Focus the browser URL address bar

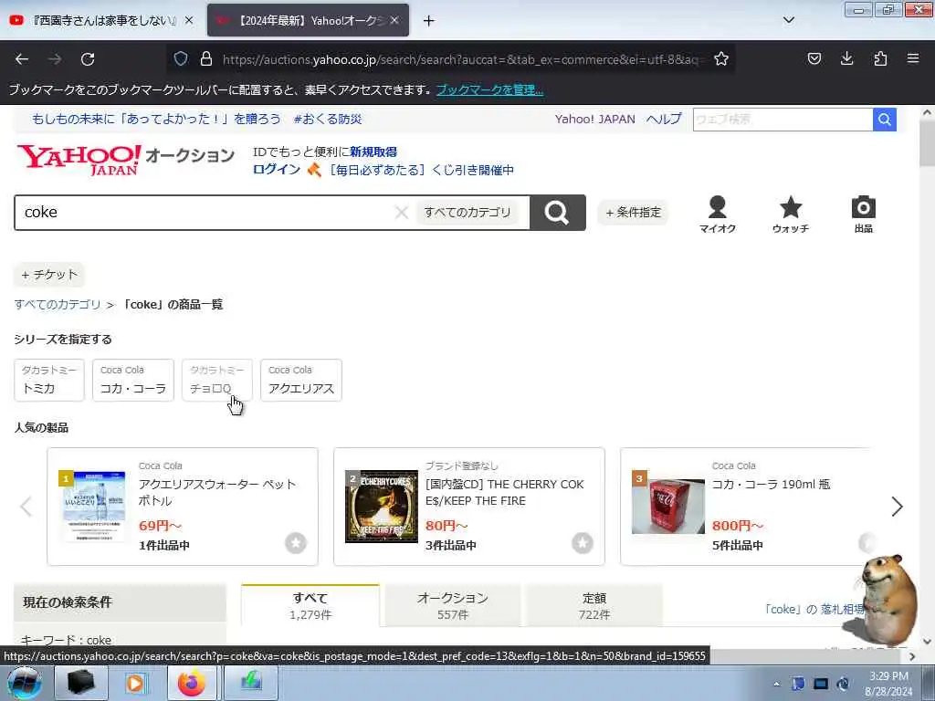coord(459,59)
